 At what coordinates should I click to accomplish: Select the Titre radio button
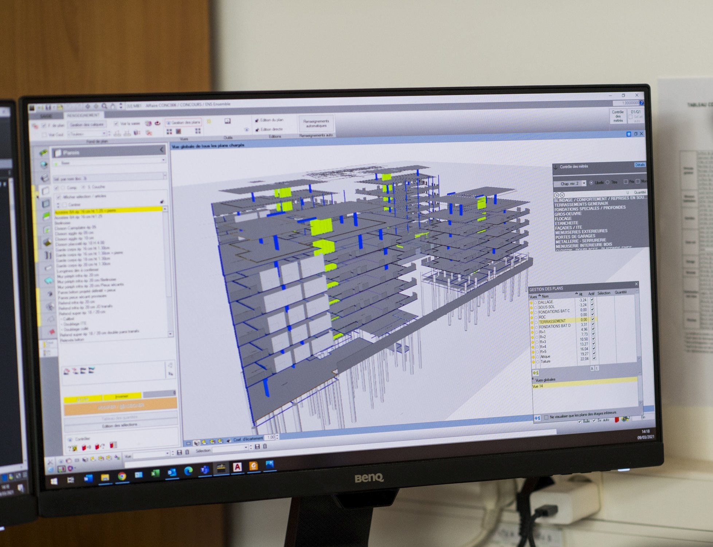tap(607, 182)
